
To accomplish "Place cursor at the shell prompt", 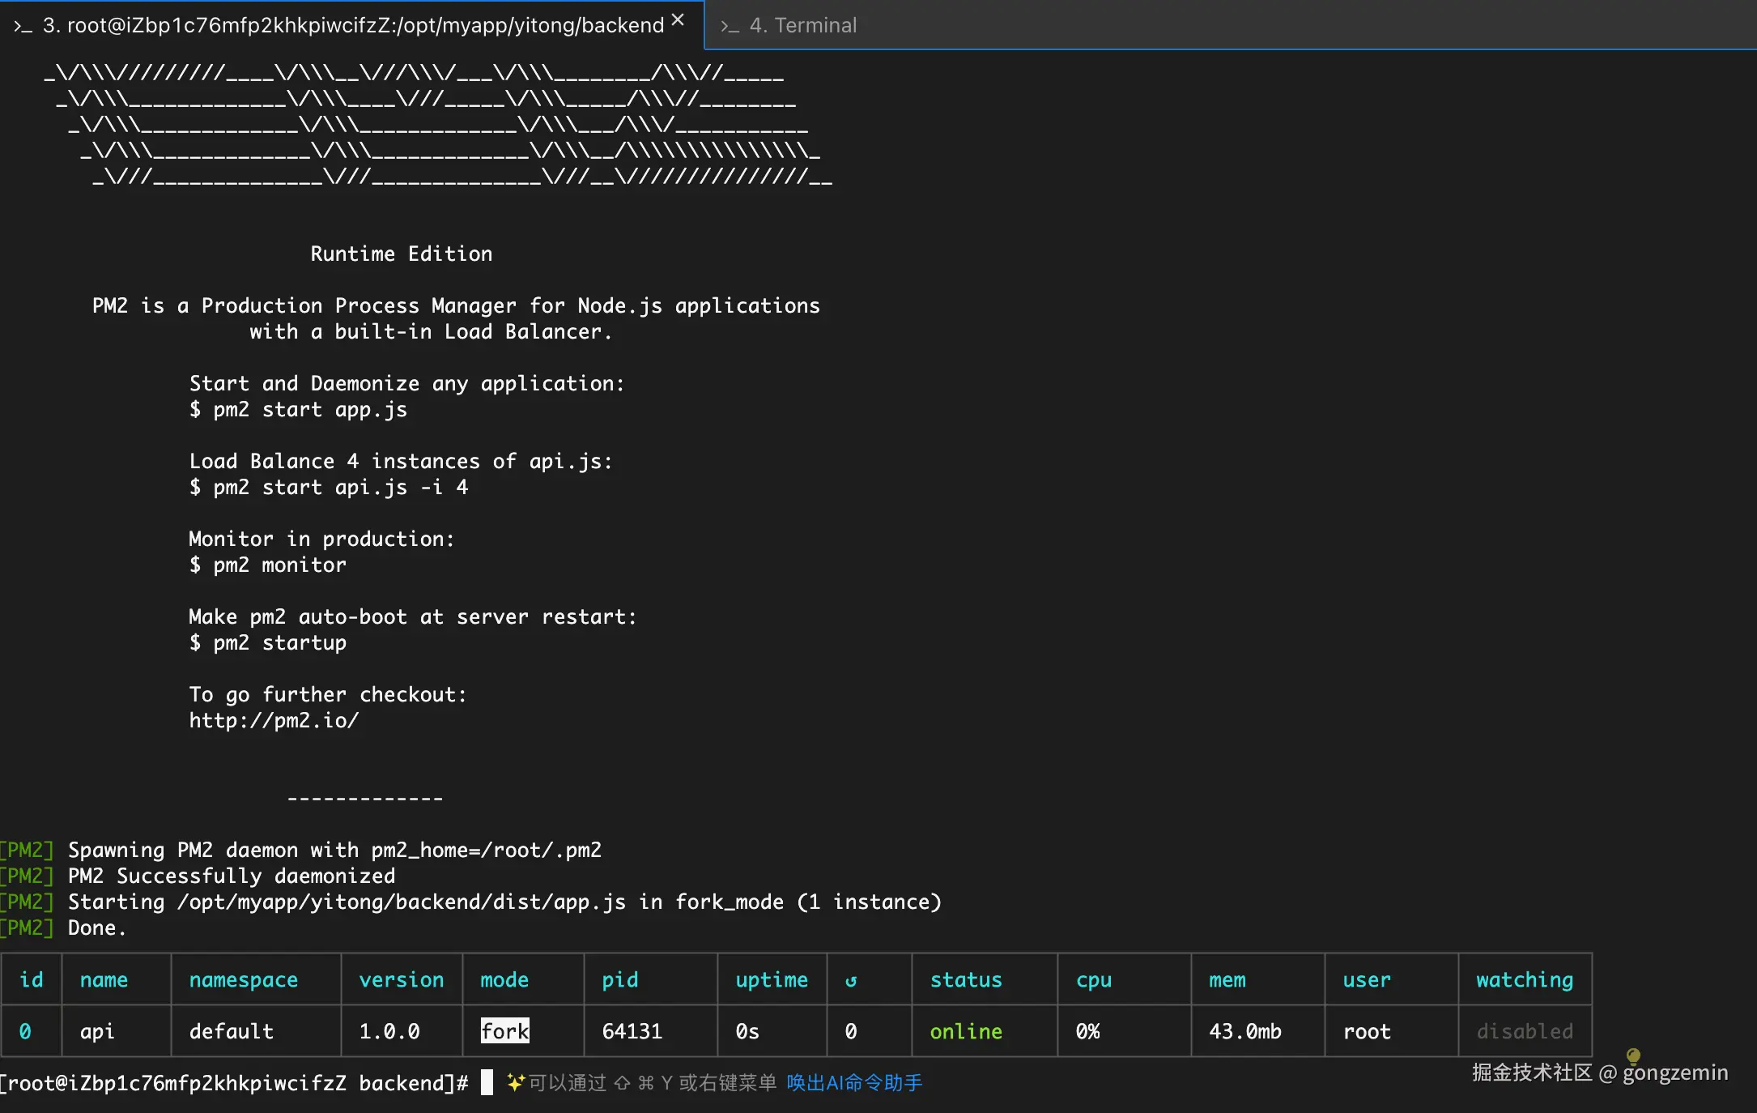I will point(487,1083).
